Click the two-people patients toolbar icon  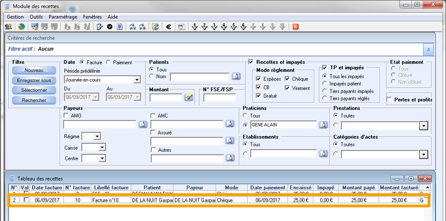tap(8, 27)
